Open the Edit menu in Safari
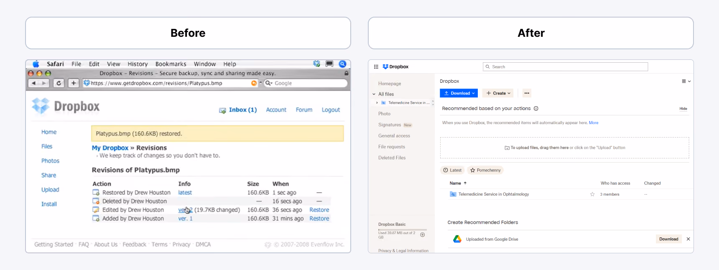719x270 pixels. (x=94, y=64)
